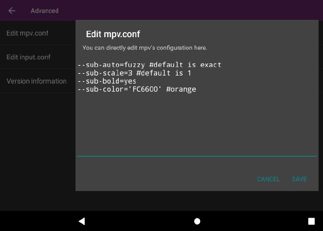The width and height of the screenshot is (323, 231).
Task: Click the '#default is exact' comment
Action: point(185,65)
